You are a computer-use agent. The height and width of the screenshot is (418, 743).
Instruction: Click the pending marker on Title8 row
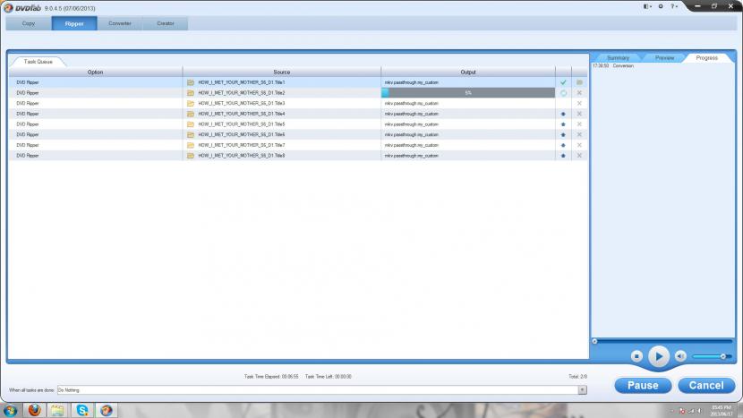click(563, 156)
